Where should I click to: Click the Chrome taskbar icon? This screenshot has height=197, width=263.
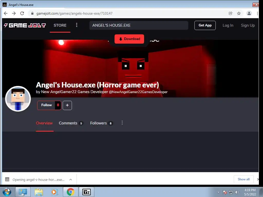click(x=70, y=192)
